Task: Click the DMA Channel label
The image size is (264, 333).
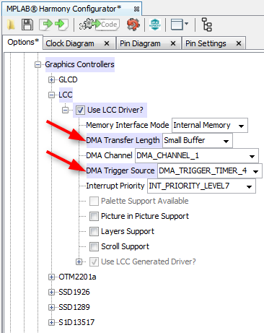Action: click(x=109, y=155)
